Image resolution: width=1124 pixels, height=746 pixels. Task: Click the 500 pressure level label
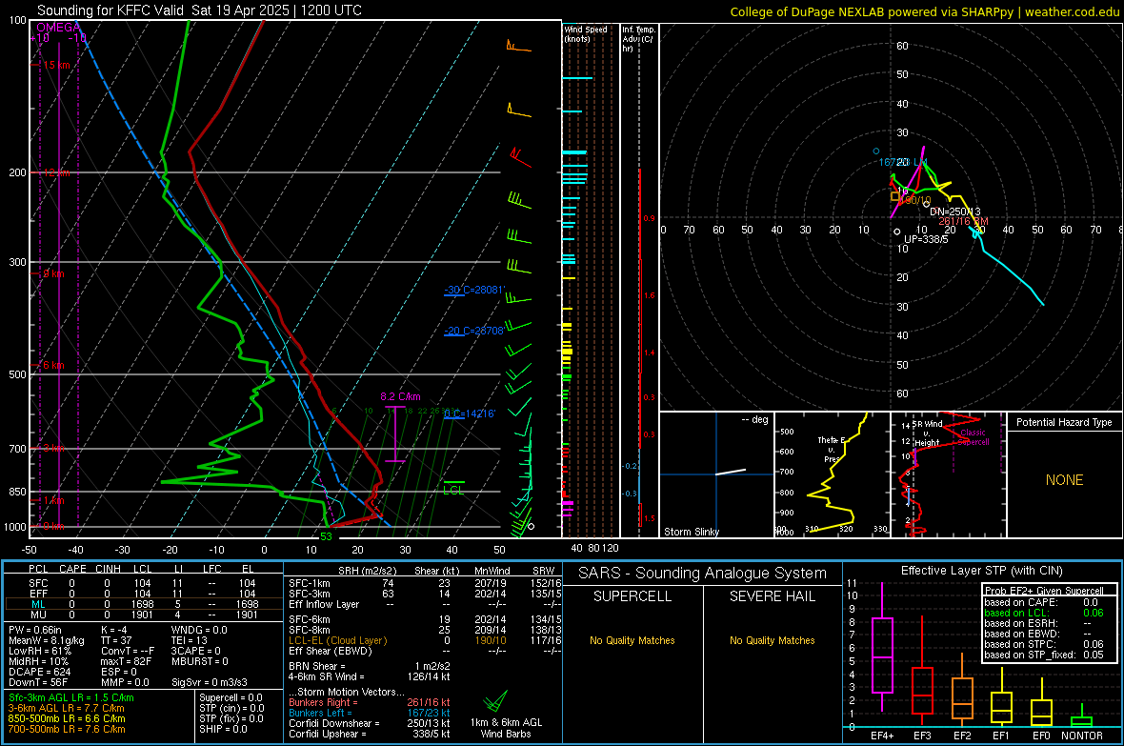pyautogui.click(x=17, y=374)
